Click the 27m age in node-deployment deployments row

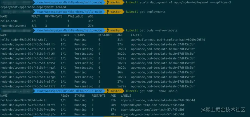91,26
